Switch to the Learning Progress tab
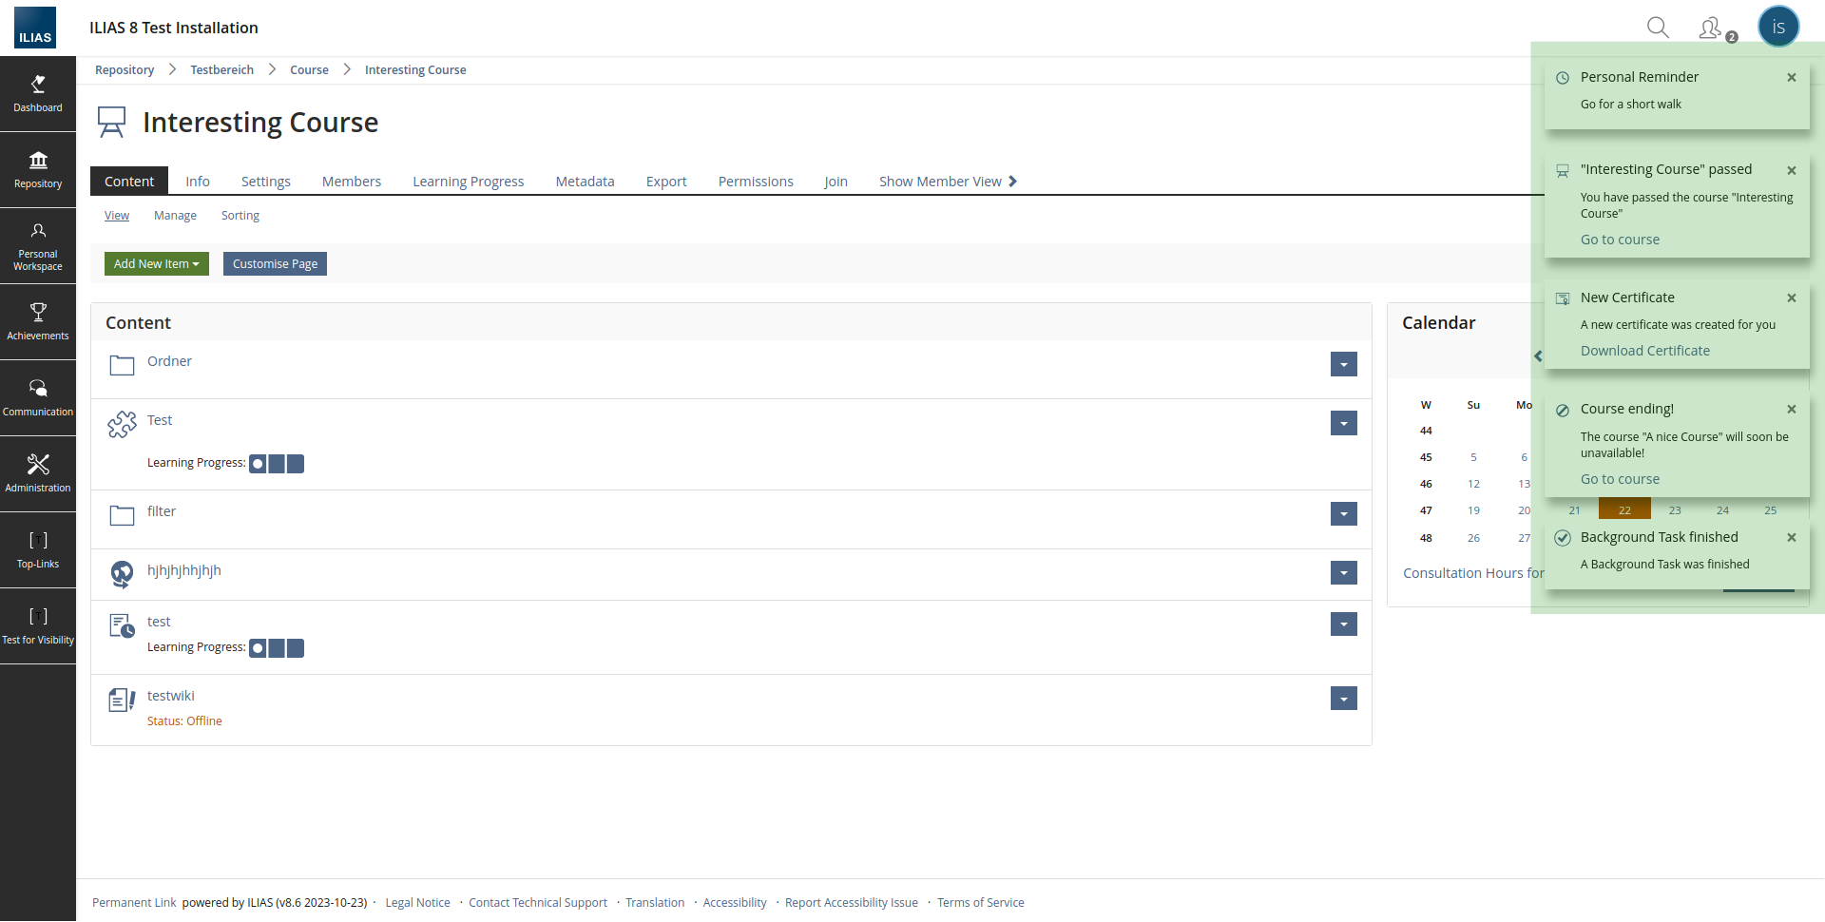 (x=468, y=182)
